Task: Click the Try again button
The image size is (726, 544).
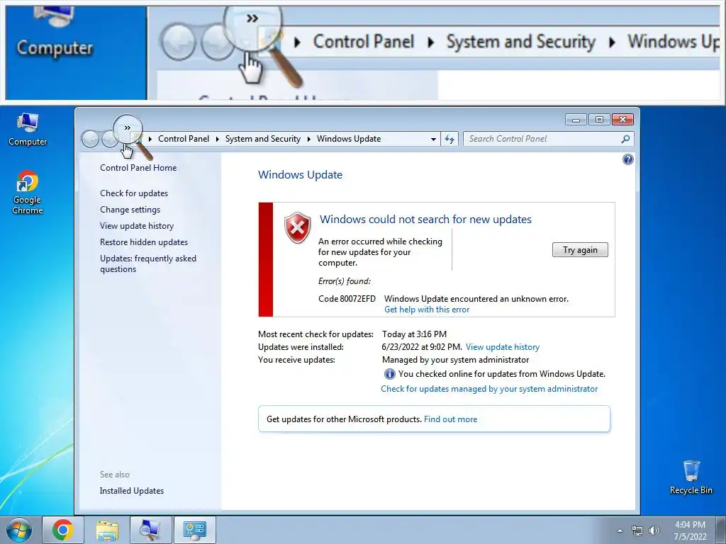Action: 580,250
